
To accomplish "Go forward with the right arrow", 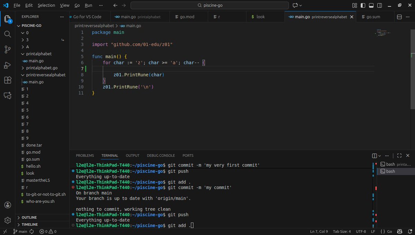I will pos(124,5).
